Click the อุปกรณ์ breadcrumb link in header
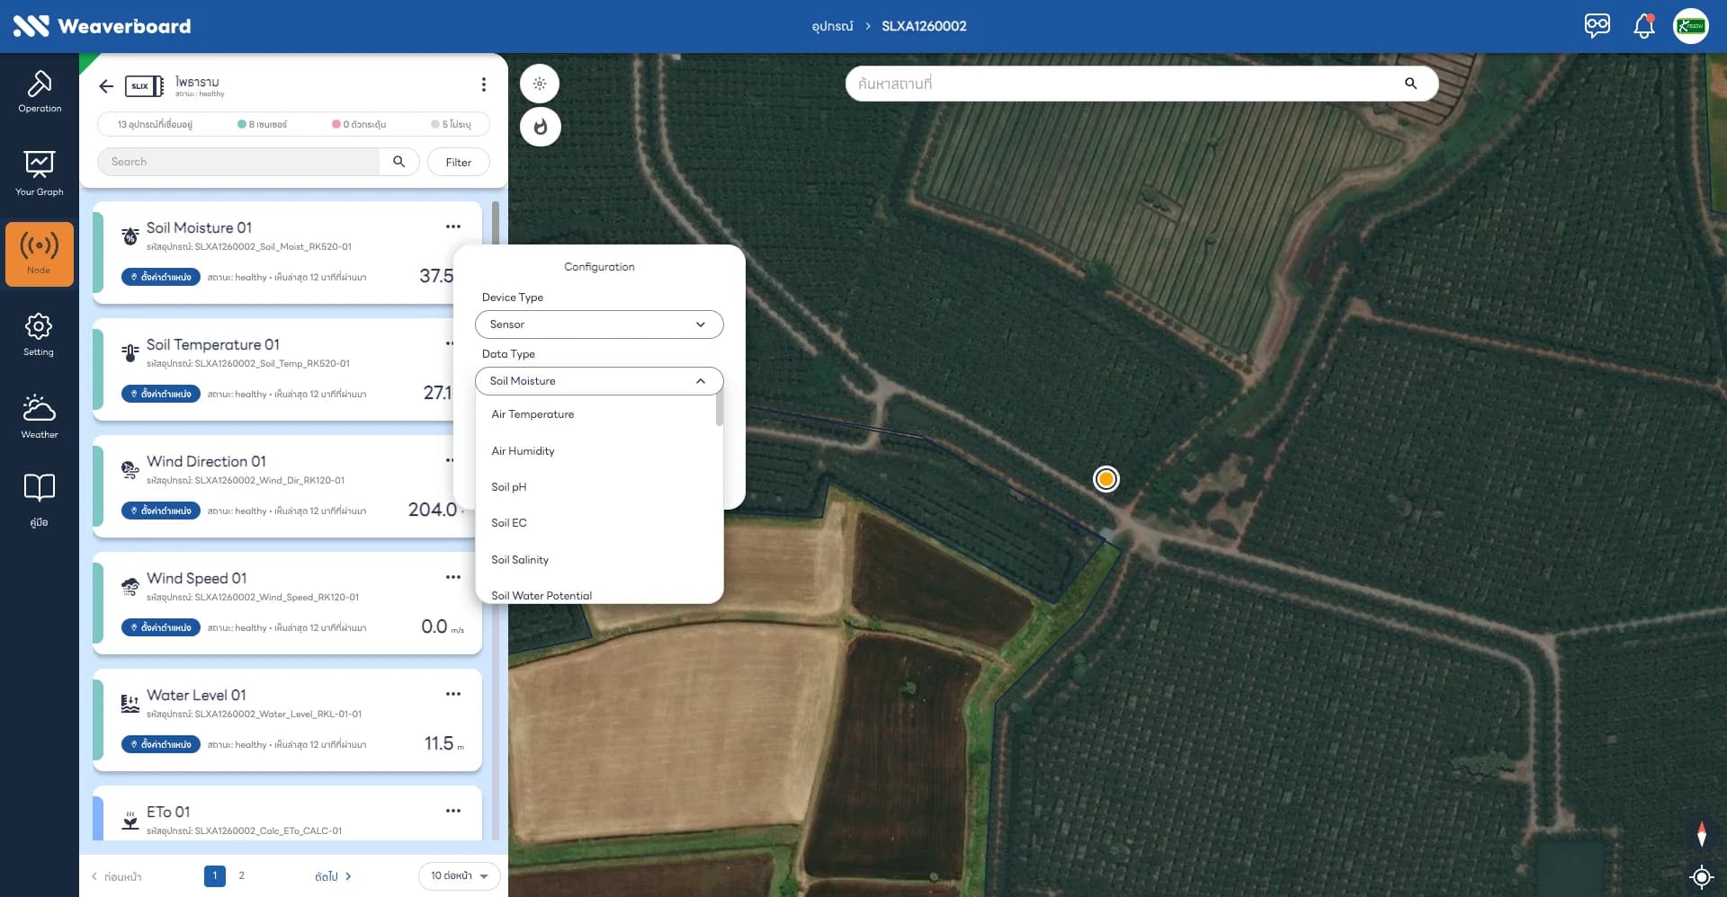This screenshot has width=1727, height=897. pos(832,26)
